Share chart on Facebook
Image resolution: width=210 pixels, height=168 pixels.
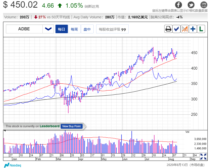(178, 5)
